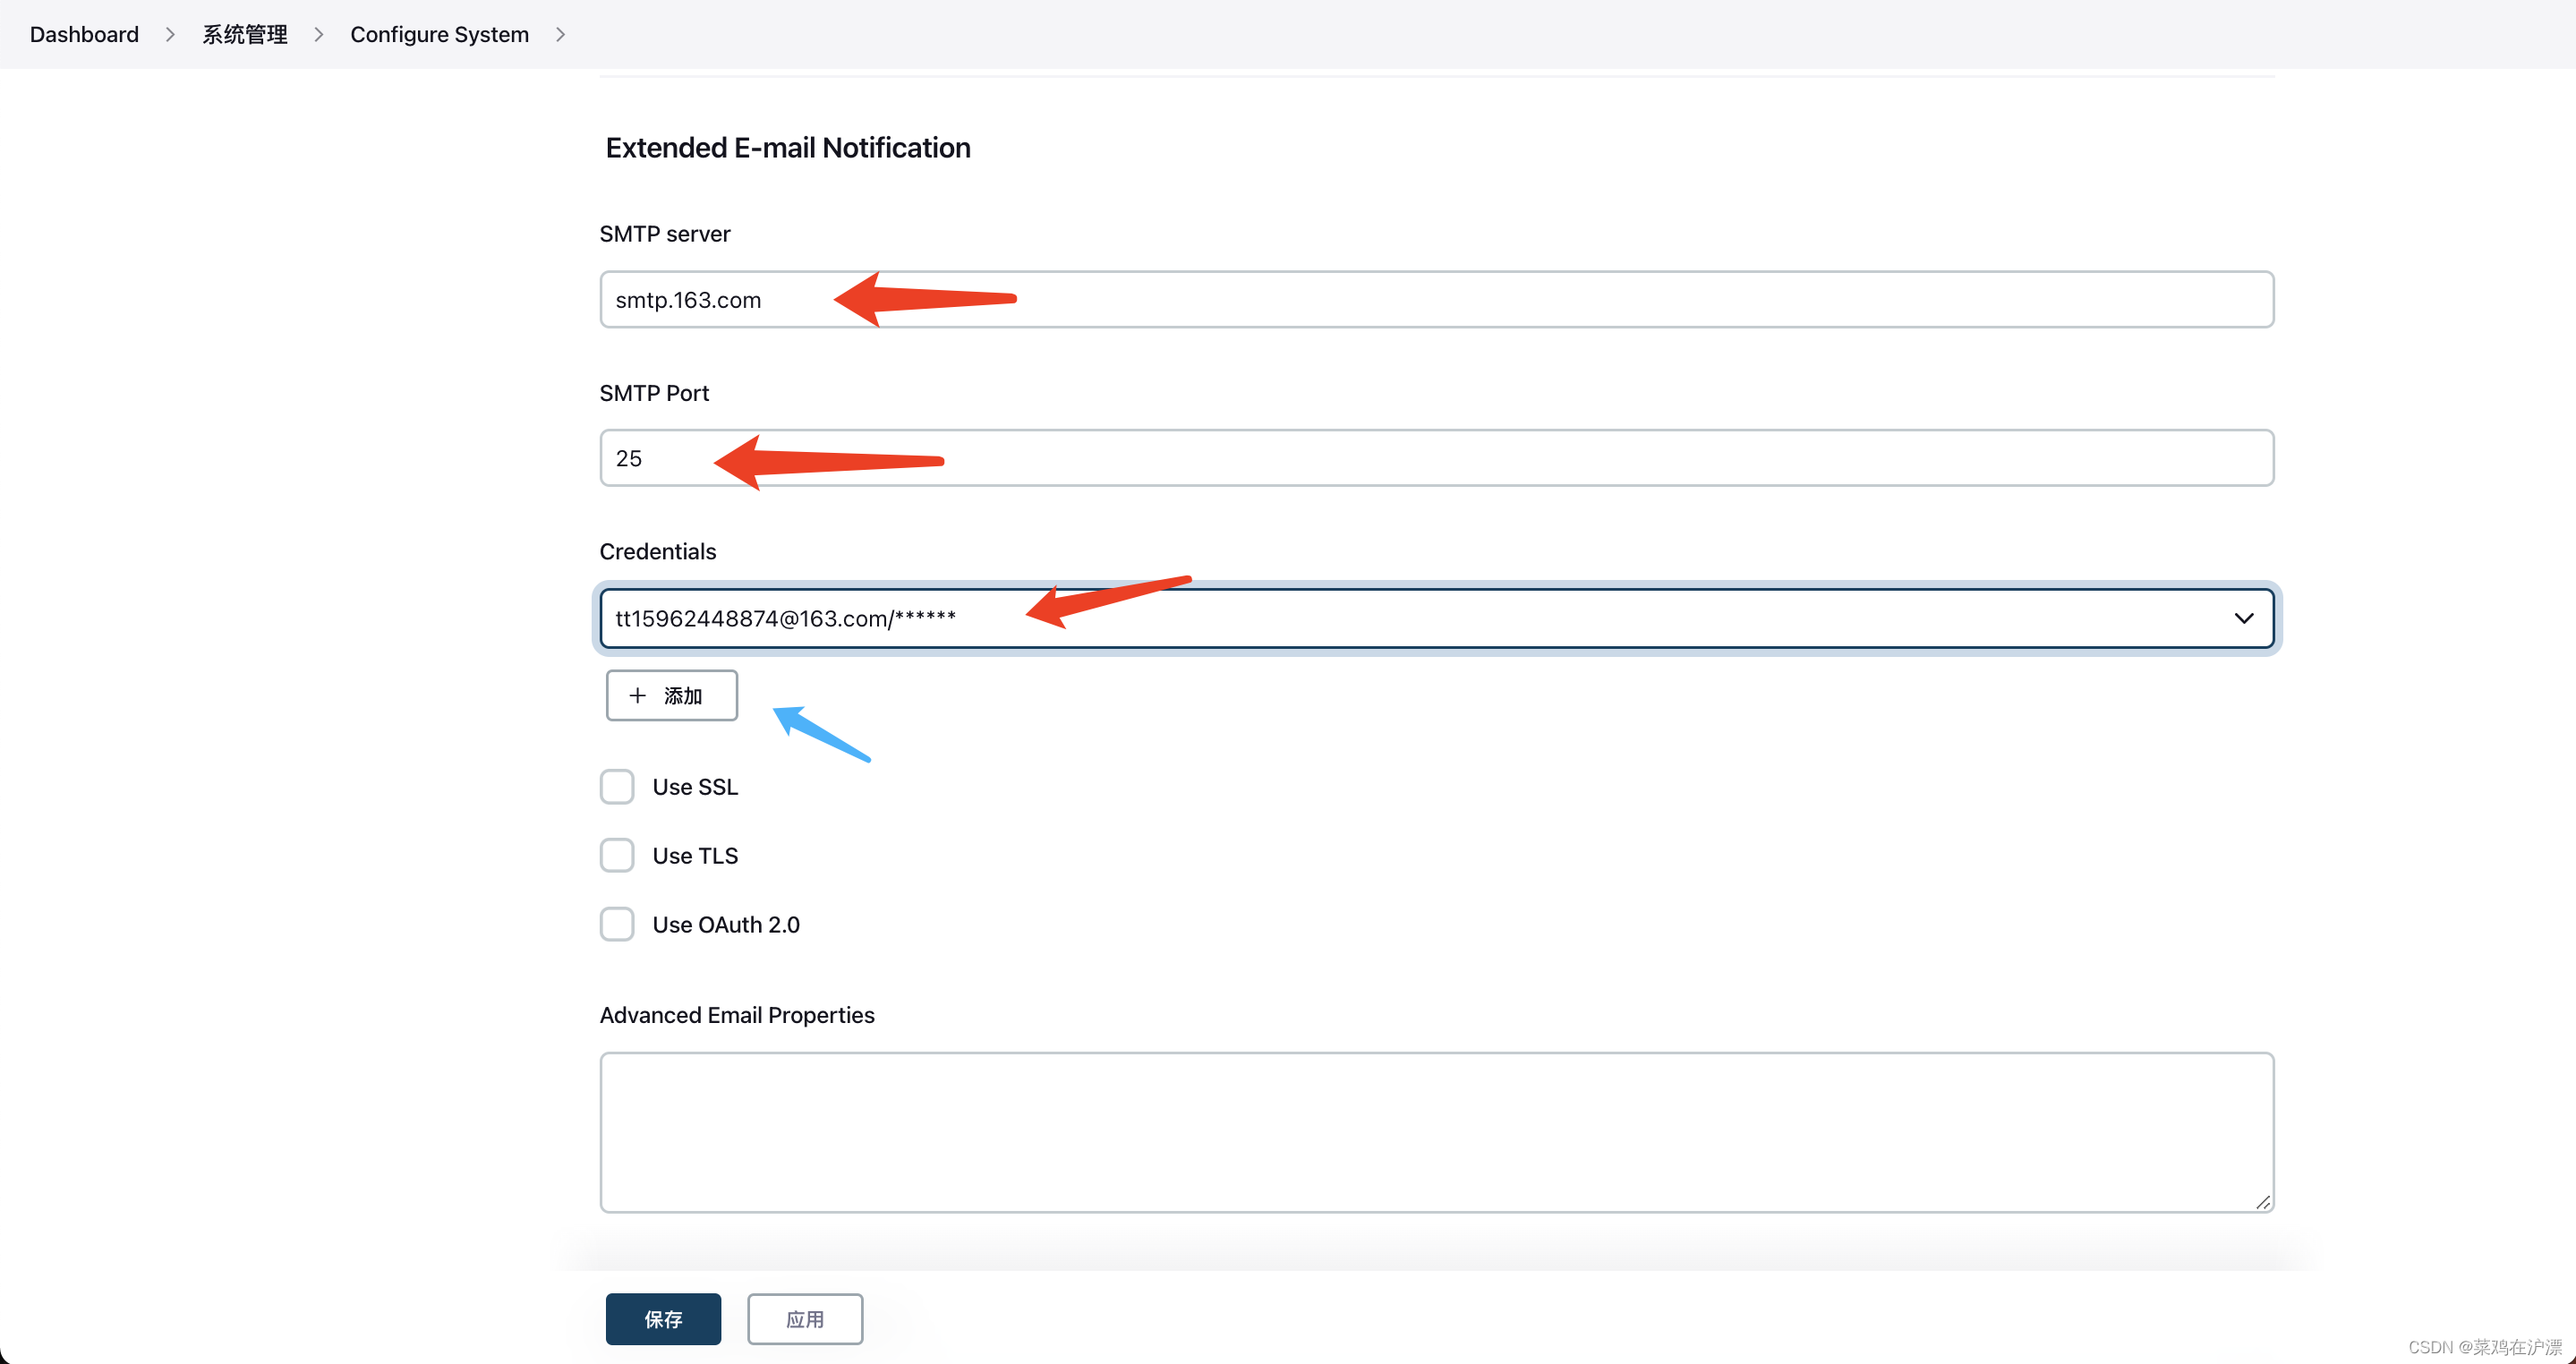
Task: Enable the Use SSL checkbox
Action: (x=617, y=787)
